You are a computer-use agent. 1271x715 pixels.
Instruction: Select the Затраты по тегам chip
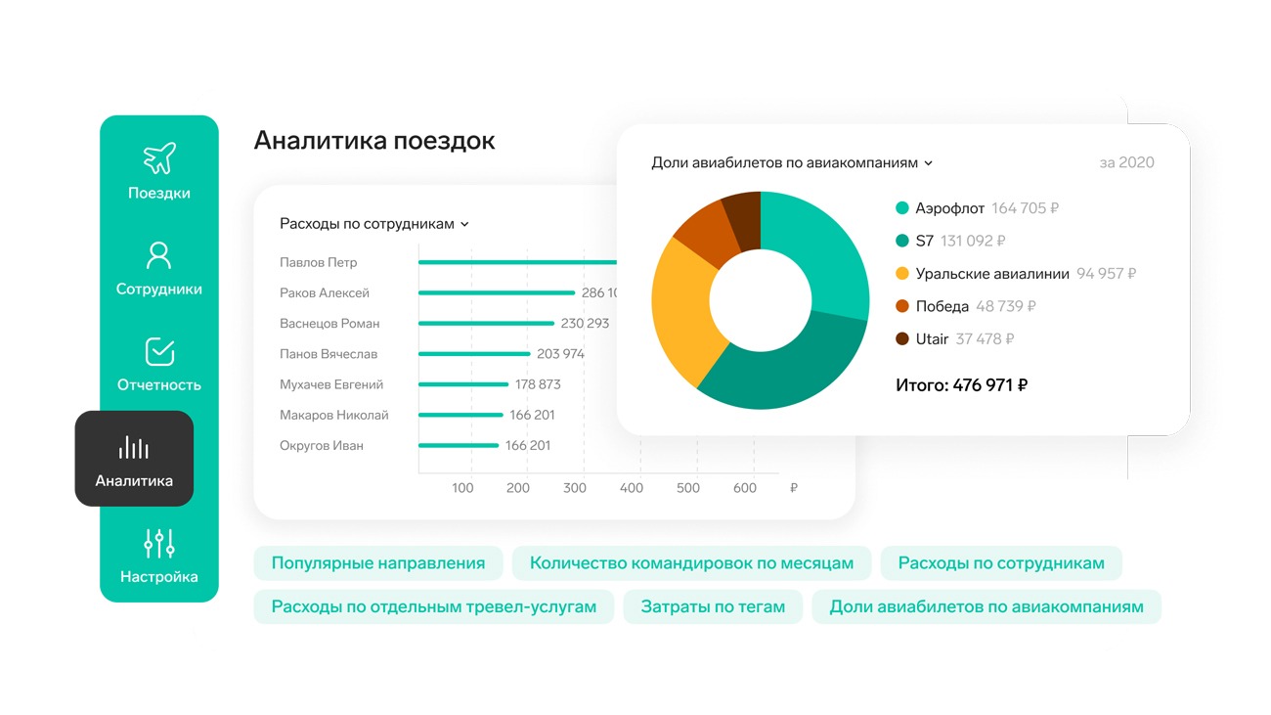pos(713,606)
